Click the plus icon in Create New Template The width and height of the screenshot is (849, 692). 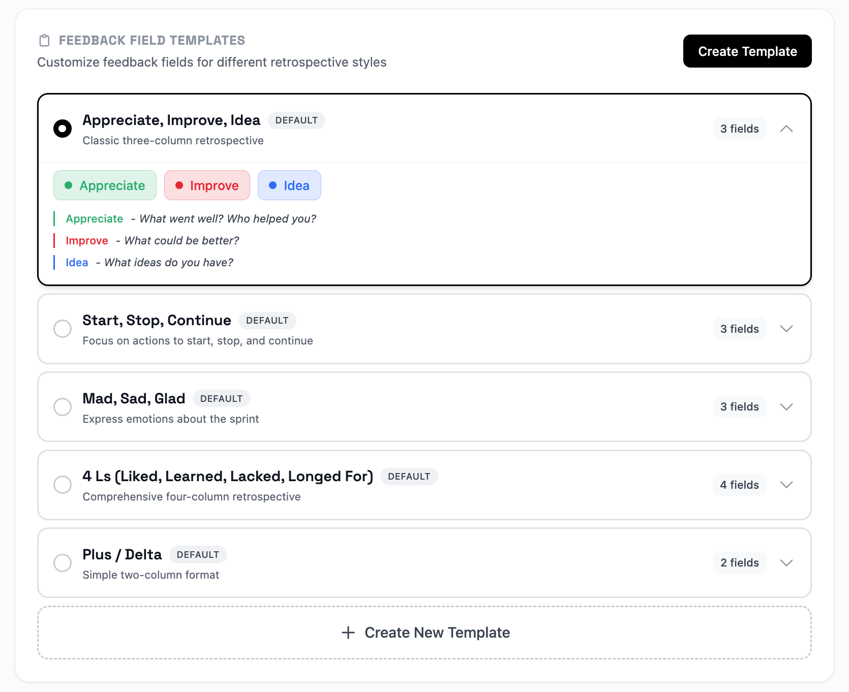(348, 633)
